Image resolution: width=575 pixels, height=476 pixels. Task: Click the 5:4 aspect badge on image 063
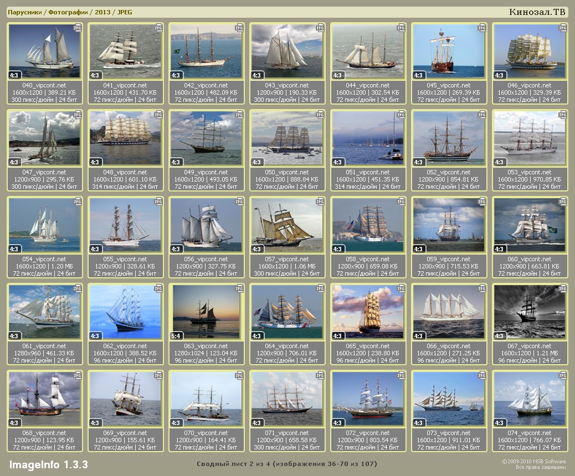(176, 336)
